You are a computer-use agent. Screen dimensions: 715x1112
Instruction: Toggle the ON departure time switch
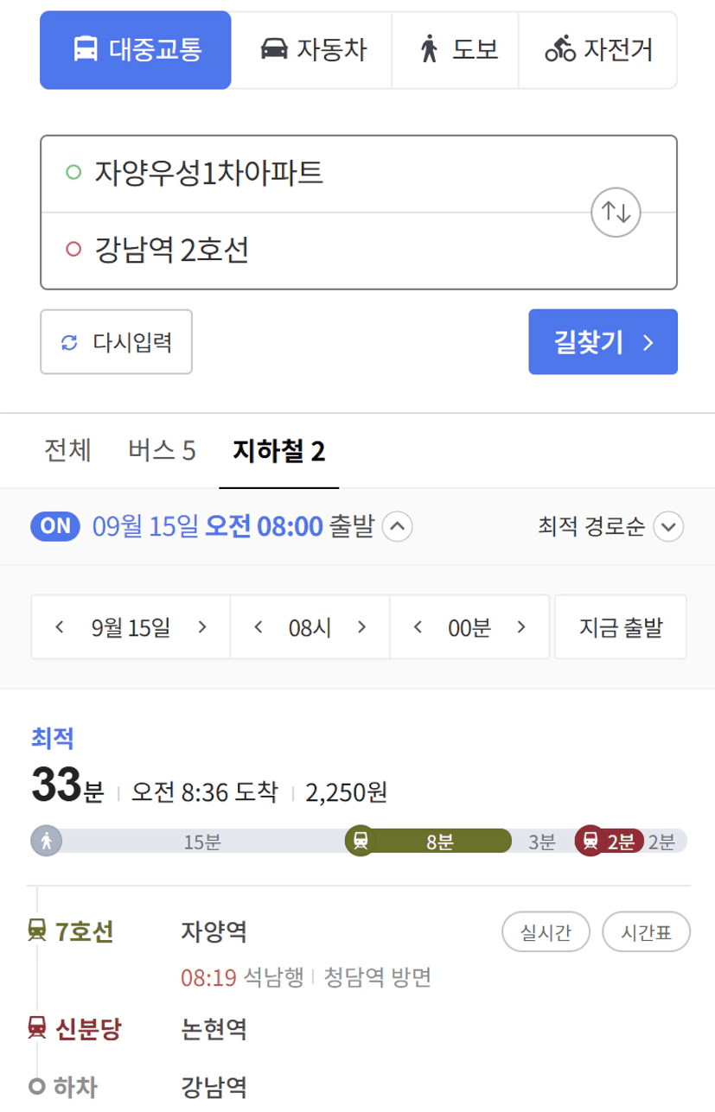coord(55,526)
